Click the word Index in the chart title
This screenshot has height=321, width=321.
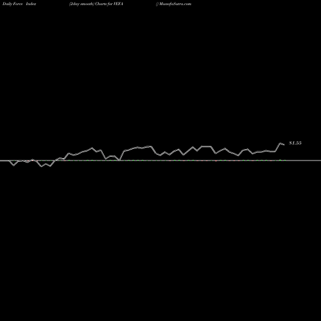31,4
